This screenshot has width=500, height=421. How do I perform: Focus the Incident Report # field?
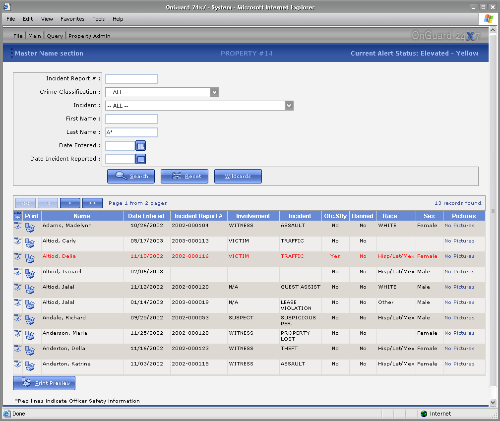(131, 79)
